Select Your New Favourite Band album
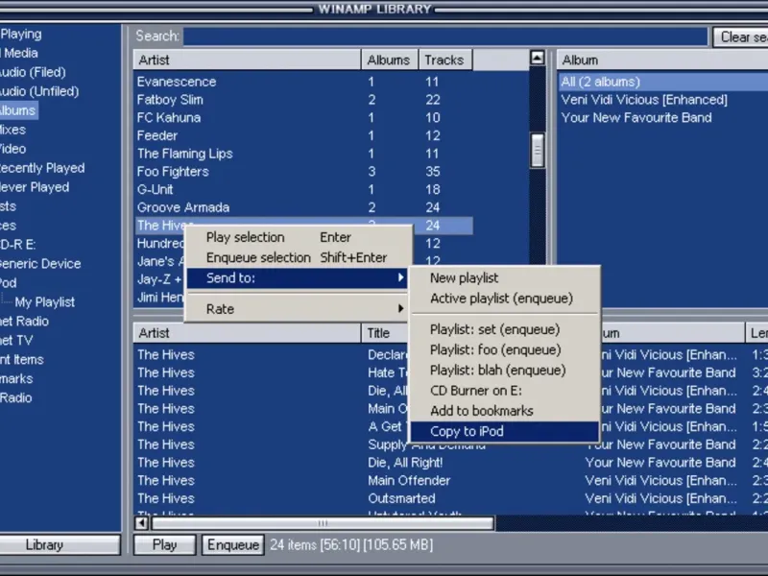 pyautogui.click(x=636, y=117)
